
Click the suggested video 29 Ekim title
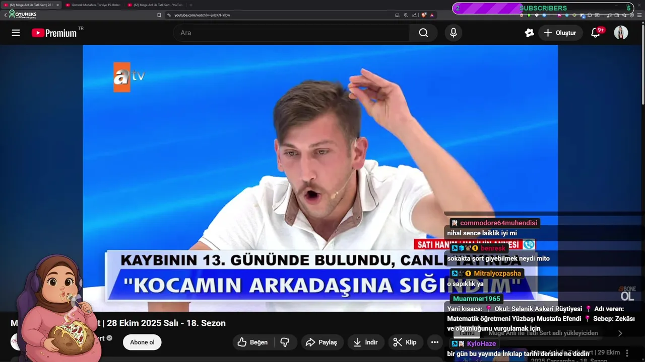pyautogui.click(x=575, y=356)
